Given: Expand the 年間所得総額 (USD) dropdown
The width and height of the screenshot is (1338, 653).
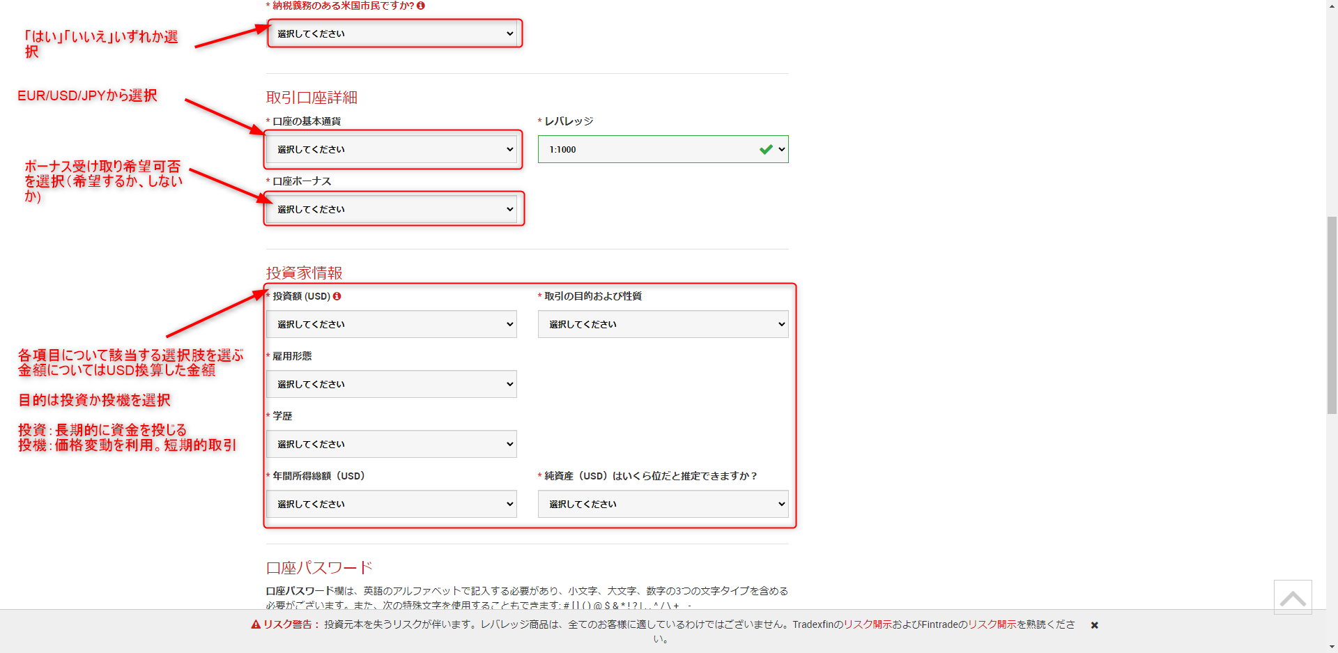Looking at the screenshot, I should coord(392,504).
